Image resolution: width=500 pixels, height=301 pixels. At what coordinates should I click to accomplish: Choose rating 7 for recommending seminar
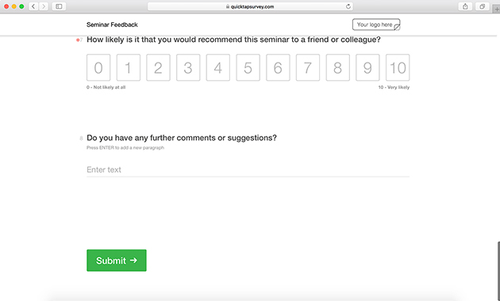(308, 67)
